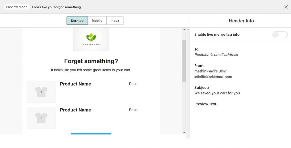
Task: Click the 'To:' label
Action: 197,49
